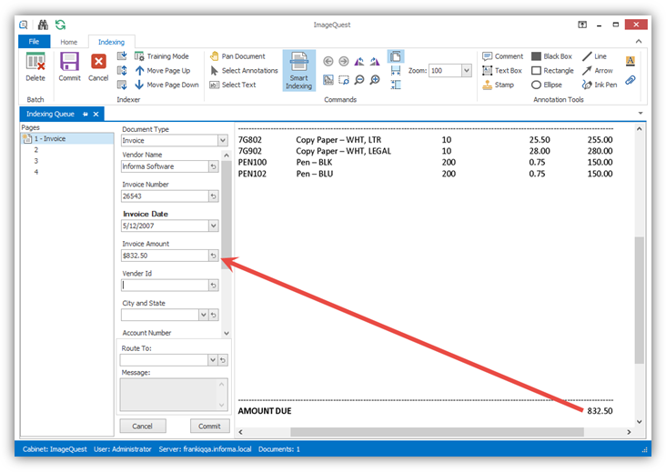Switch to the Home tab
Screen dimensions: 666x472
coord(69,42)
